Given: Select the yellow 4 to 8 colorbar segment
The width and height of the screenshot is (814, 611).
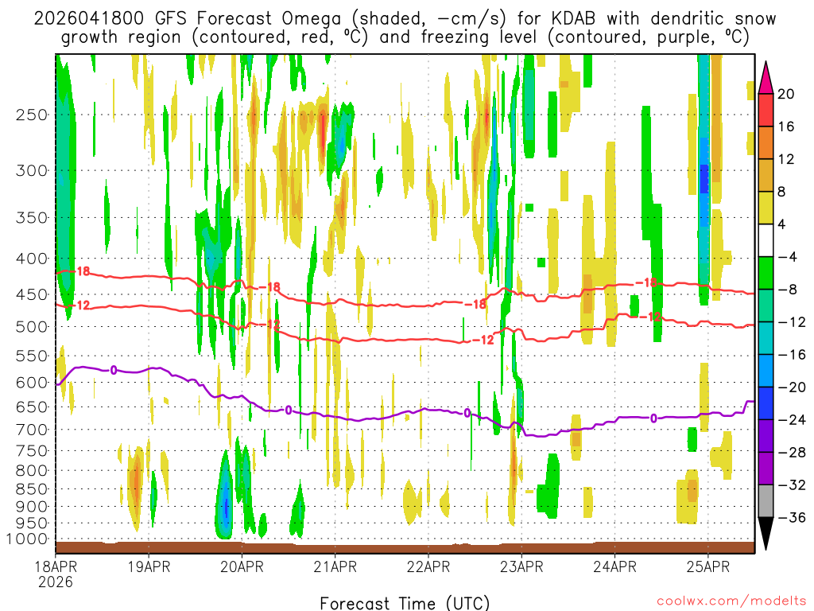Looking at the screenshot, I should coord(766,208).
